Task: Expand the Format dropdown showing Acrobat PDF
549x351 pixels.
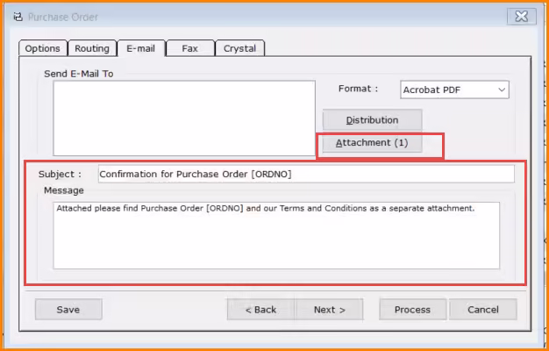Action: coord(454,90)
